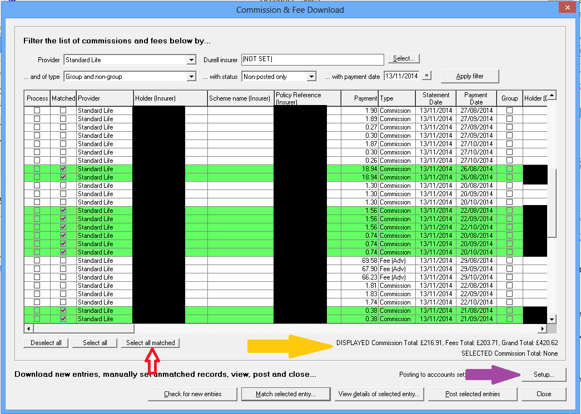Close the Commission & Fee Download window
Screen dimensions: 581x414
(x=567, y=7)
